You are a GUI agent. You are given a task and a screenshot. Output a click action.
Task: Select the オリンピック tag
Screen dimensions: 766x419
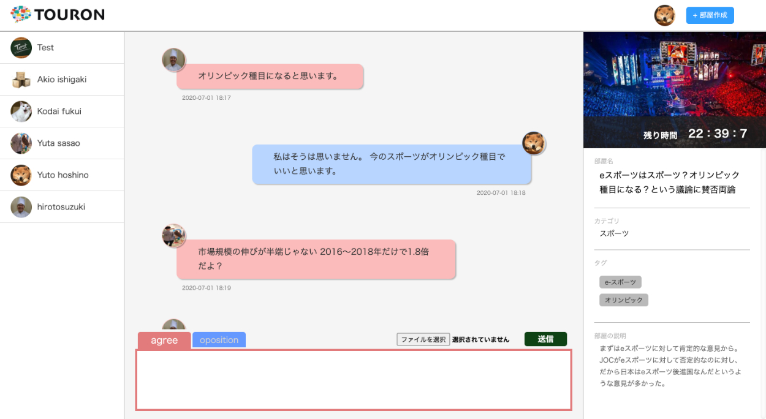pyautogui.click(x=623, y=300)
